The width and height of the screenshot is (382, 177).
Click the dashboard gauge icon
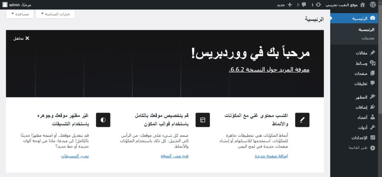372,18
